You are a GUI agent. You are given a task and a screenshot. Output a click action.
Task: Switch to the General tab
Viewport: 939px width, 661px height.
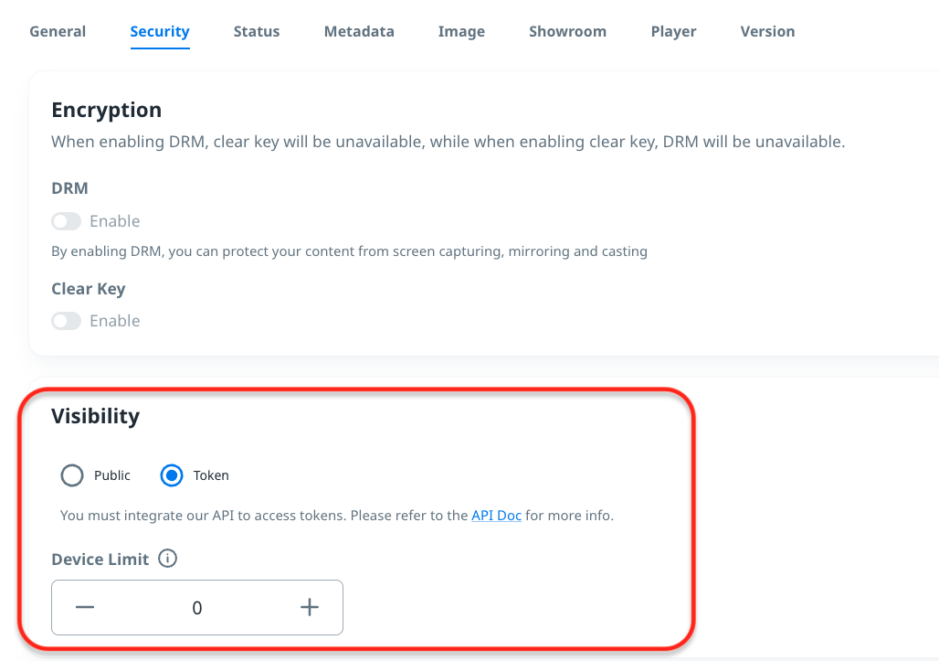coord(58,31)
